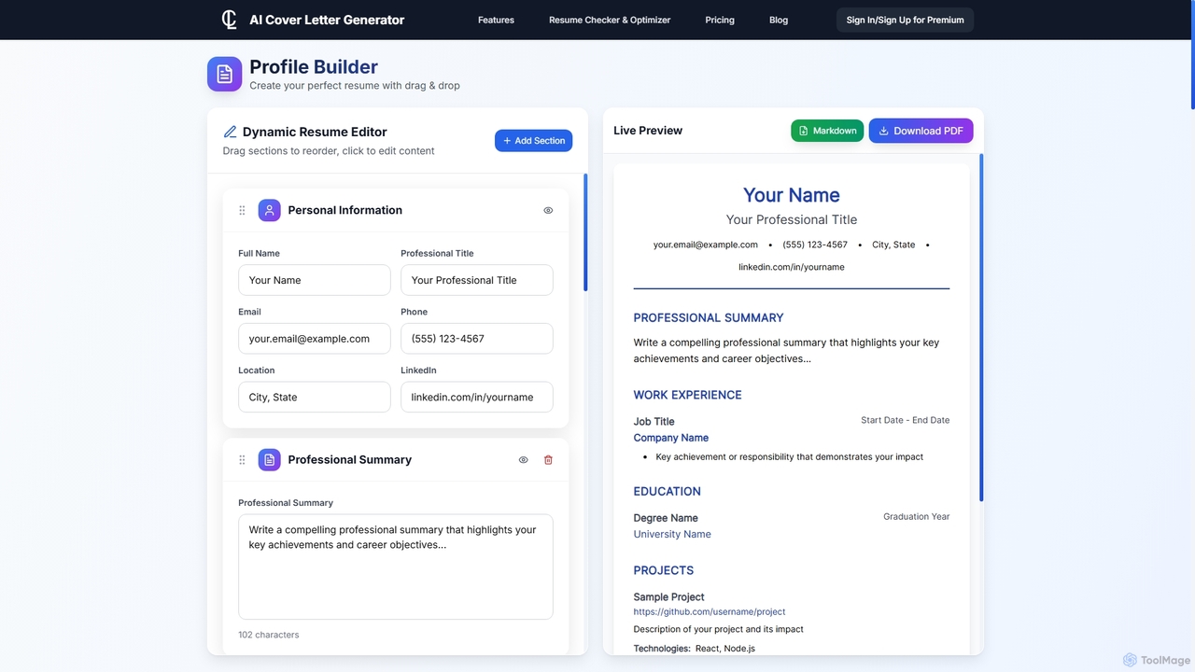Screen dimensions: 1195x672
Task: Delete the Professional Summary section via trash icon
Action: pyautogui.click(x=548, y=459)
